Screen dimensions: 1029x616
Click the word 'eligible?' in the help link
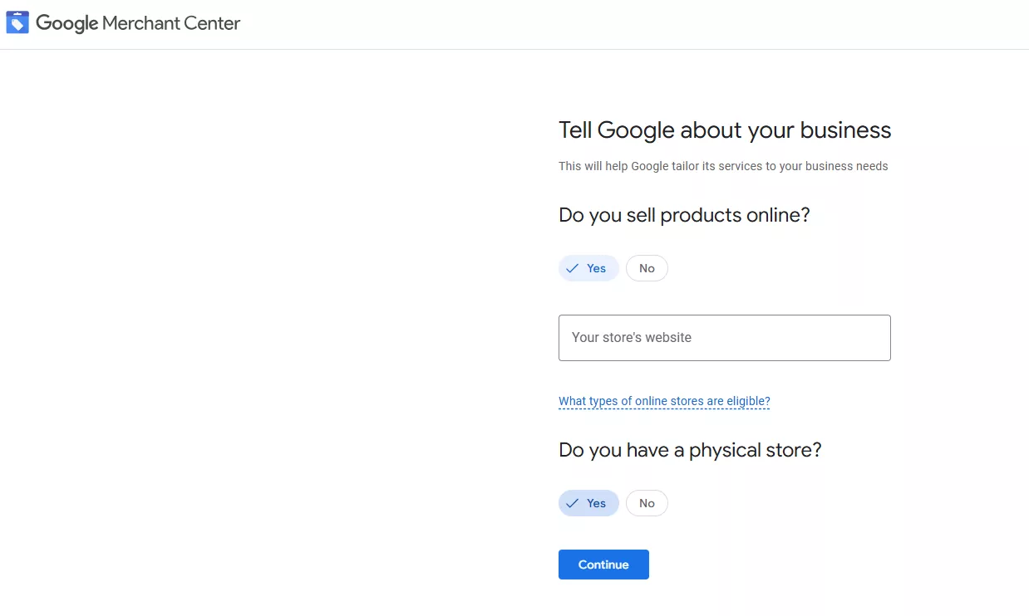coord(748,401)
